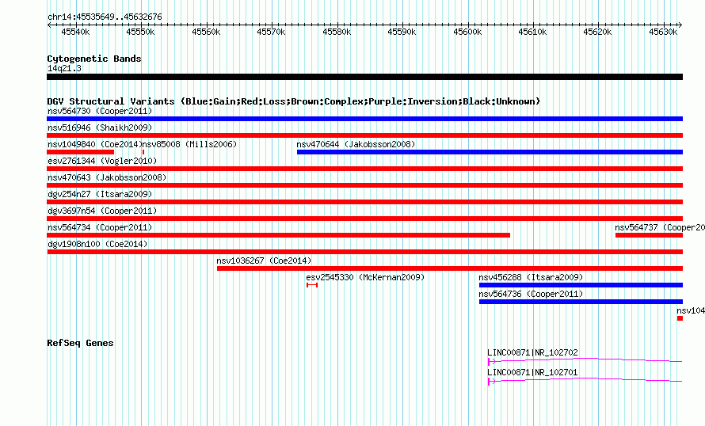This screenshot has height=426, width=705.
Task: Click the dgv3697n54 (Cooper2011) label text
Action: (x=102, y=211)
